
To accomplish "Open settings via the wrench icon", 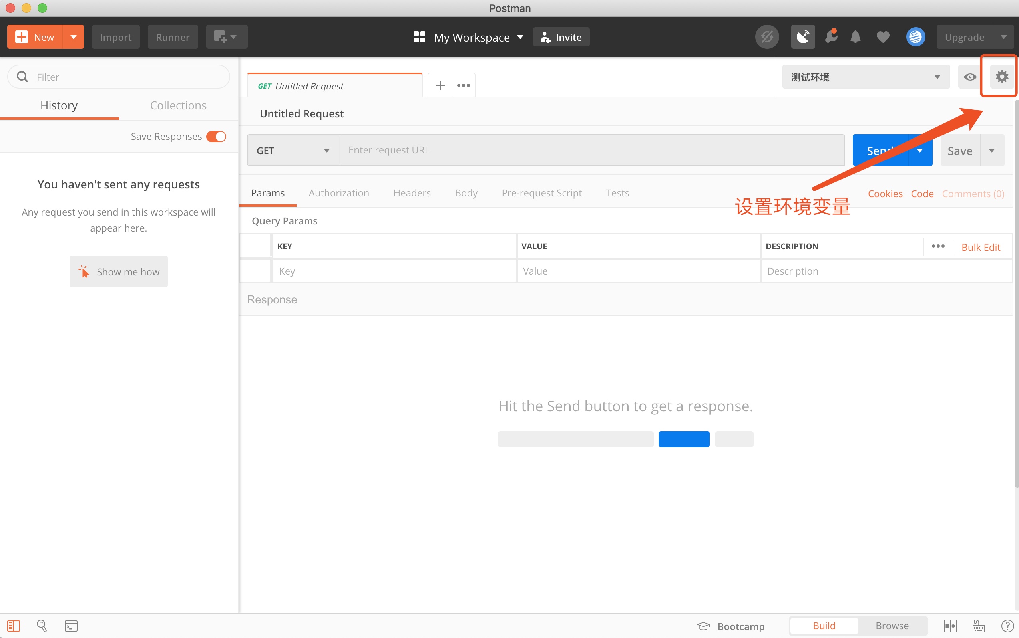I will click(x=831, y=37).
